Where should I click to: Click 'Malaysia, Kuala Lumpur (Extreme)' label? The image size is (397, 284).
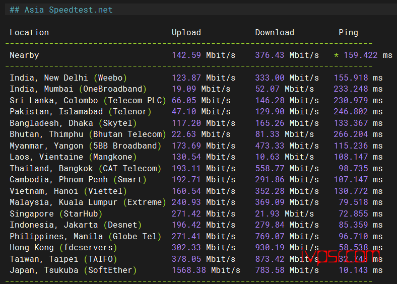88,202
